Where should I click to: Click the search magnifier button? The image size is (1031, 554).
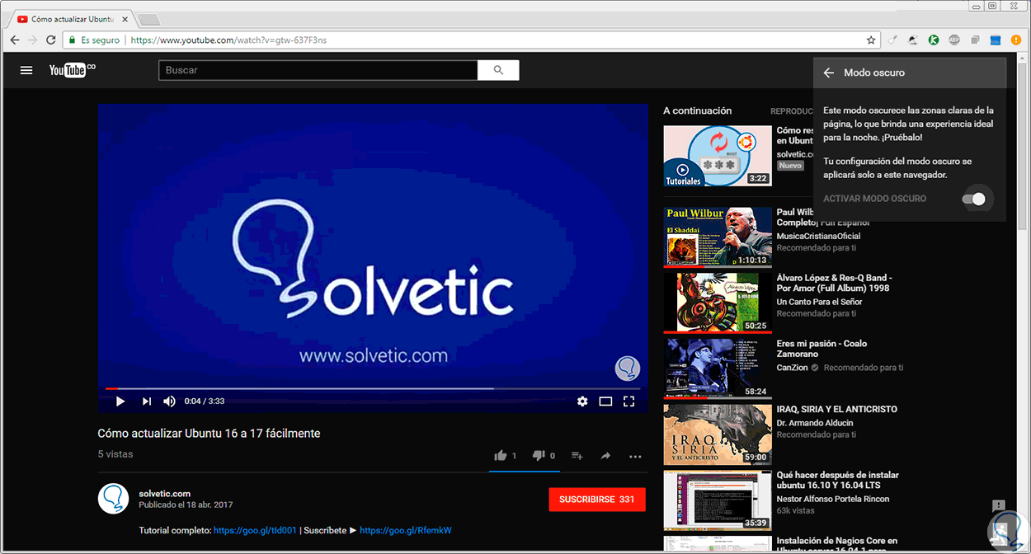click(x=498, y=70)
